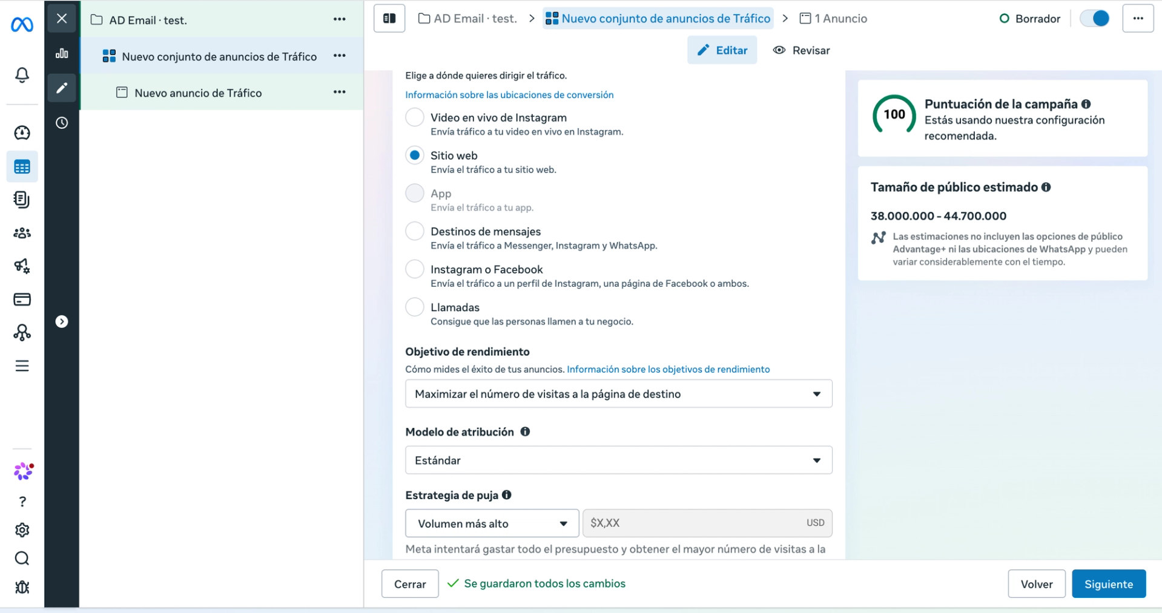This screenshot has width=1162, height=613.
Task: Click the Cerrar button
Action: coord(410,584)
